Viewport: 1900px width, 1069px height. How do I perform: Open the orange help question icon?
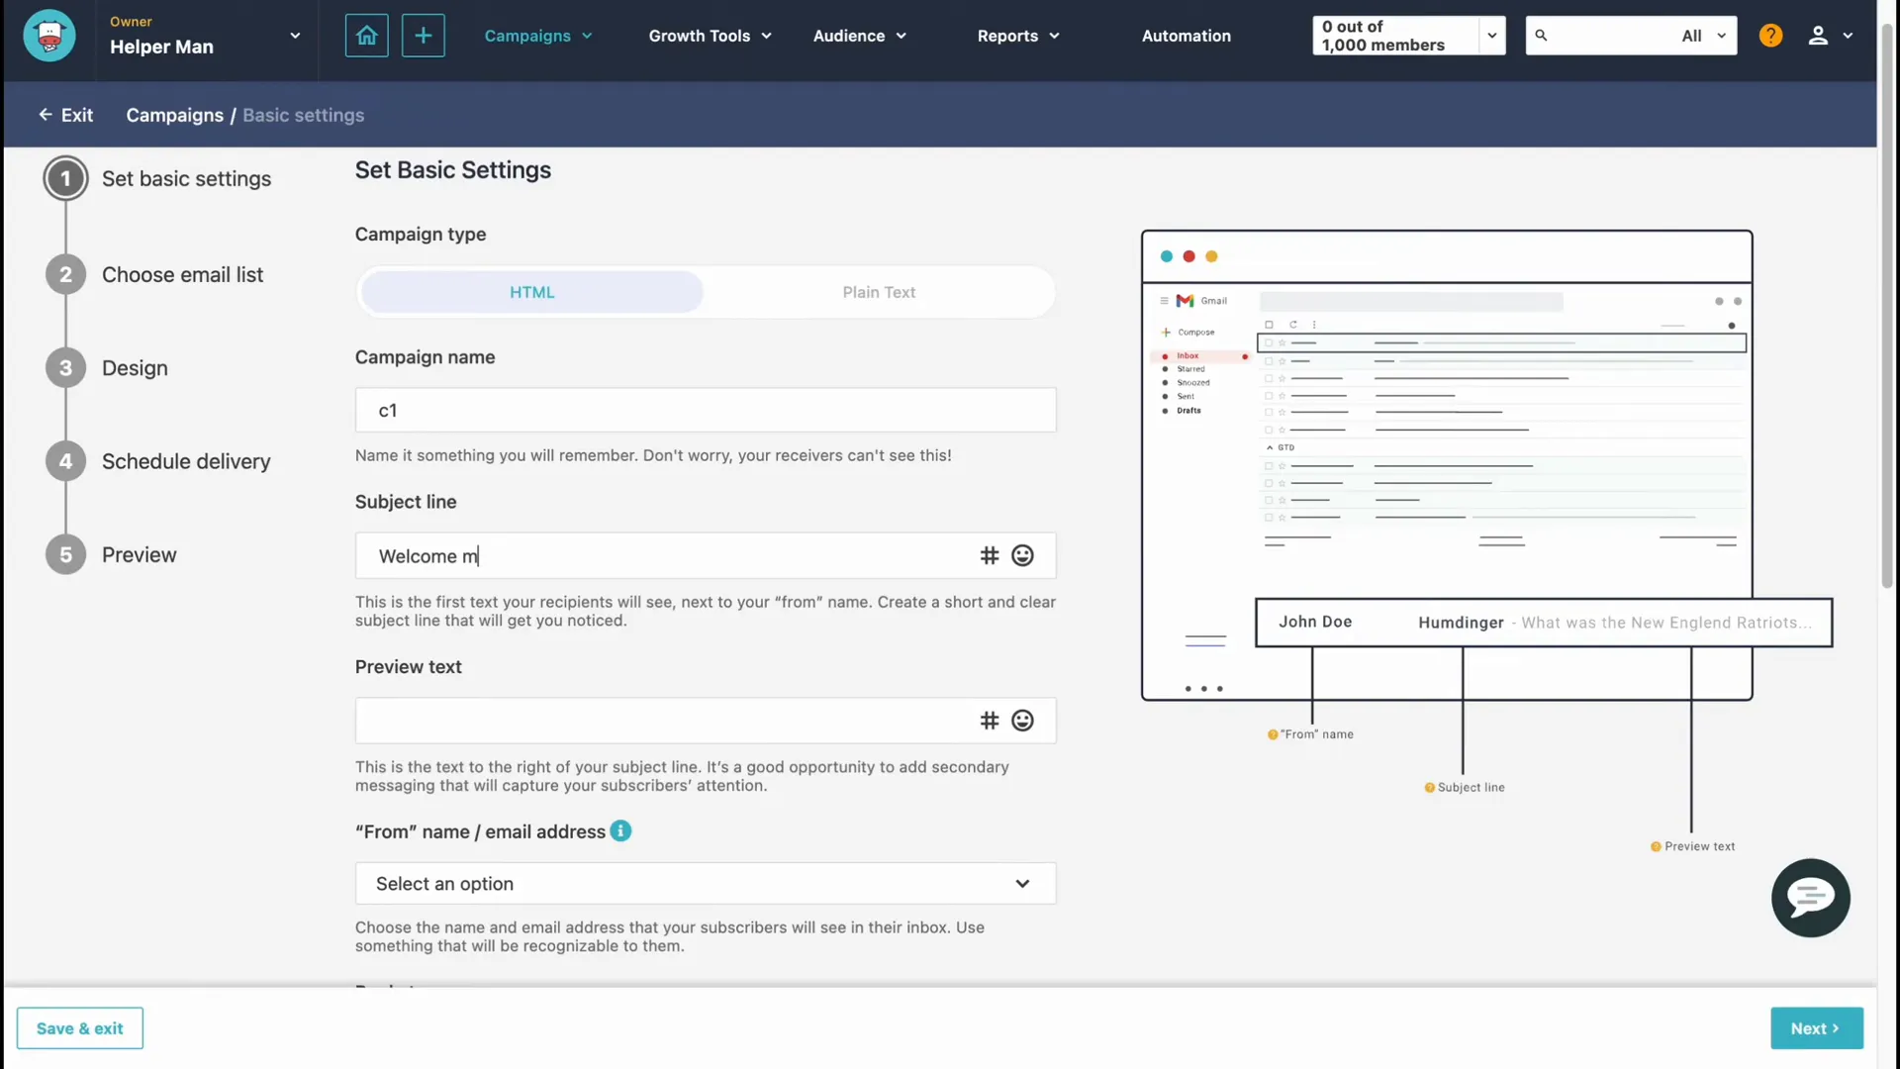pos(1770,36)
